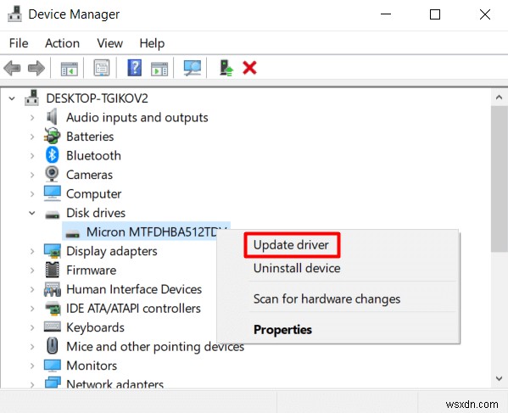The width and height of the screenshot is (508, 413).
Task: Click the vertical scrollbar thumb
Action: click(x=499, y=178)
